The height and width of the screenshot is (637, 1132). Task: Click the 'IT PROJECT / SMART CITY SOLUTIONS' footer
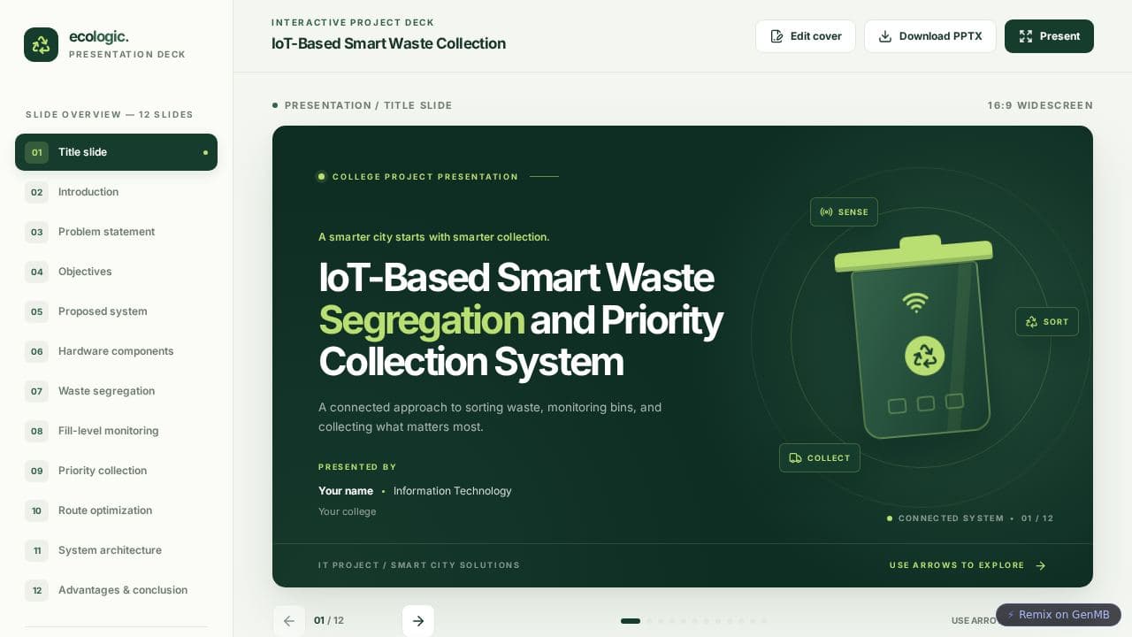pos(419,565)
